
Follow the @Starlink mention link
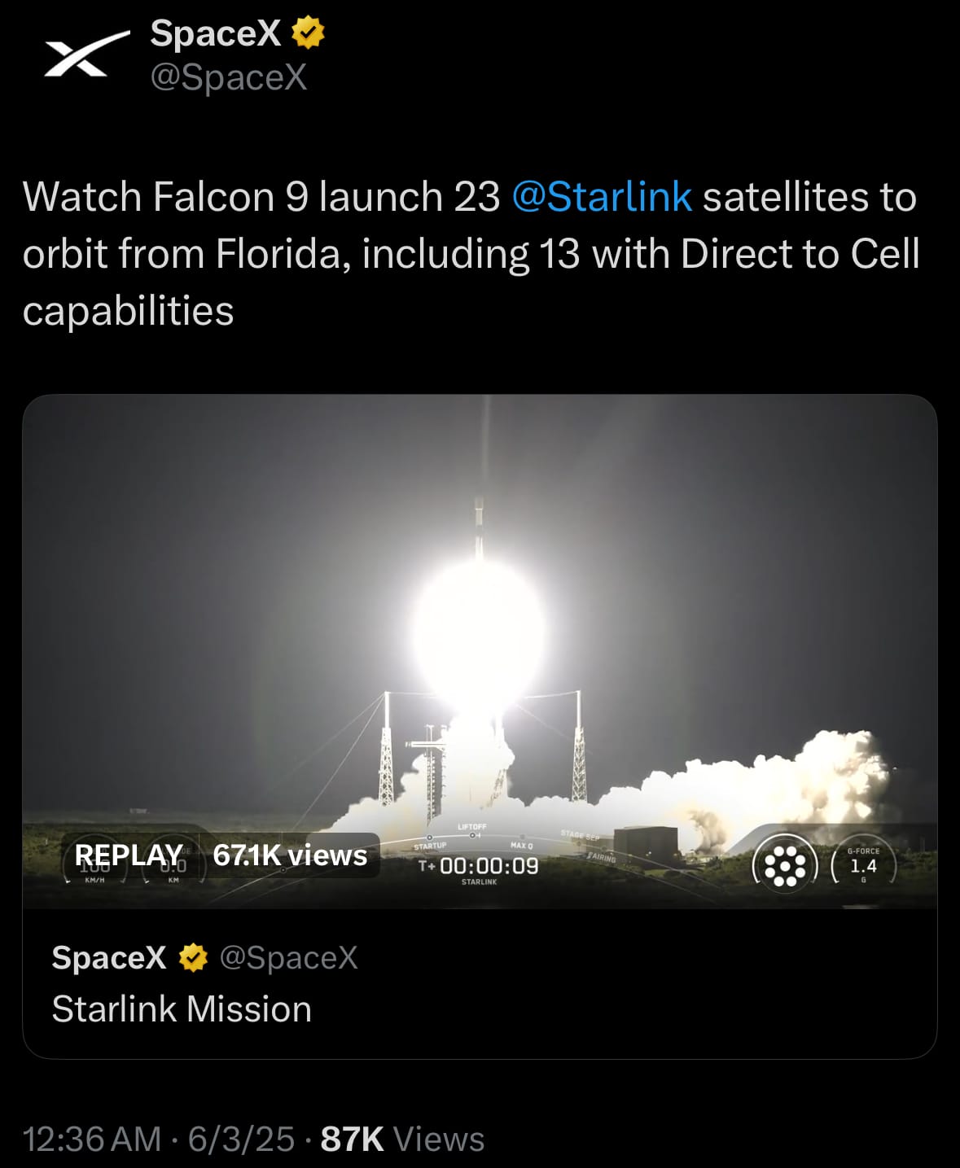pos(602,197)
